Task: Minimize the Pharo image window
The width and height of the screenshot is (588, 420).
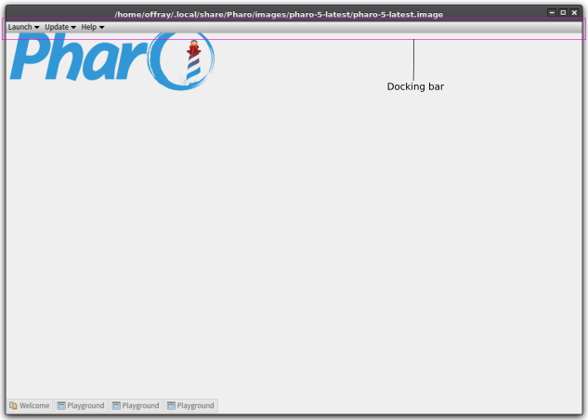Action: click(552, 13)
